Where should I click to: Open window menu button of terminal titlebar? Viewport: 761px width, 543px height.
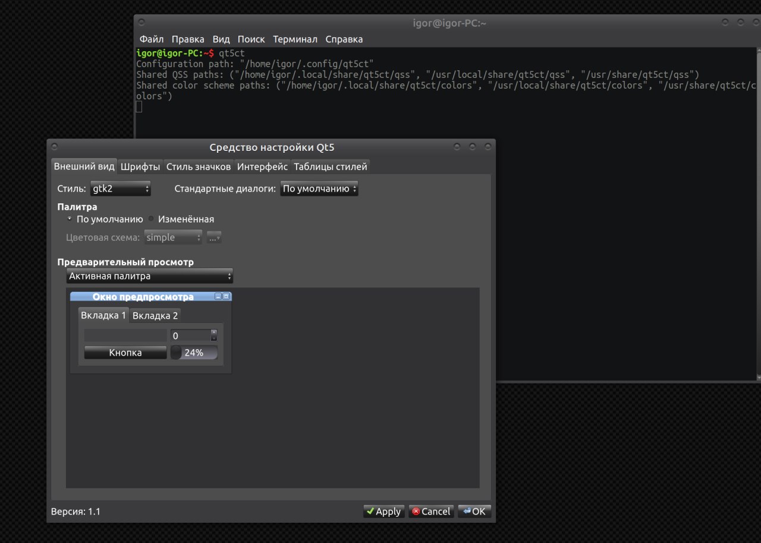pyautogui.click(x=141, y=22)
